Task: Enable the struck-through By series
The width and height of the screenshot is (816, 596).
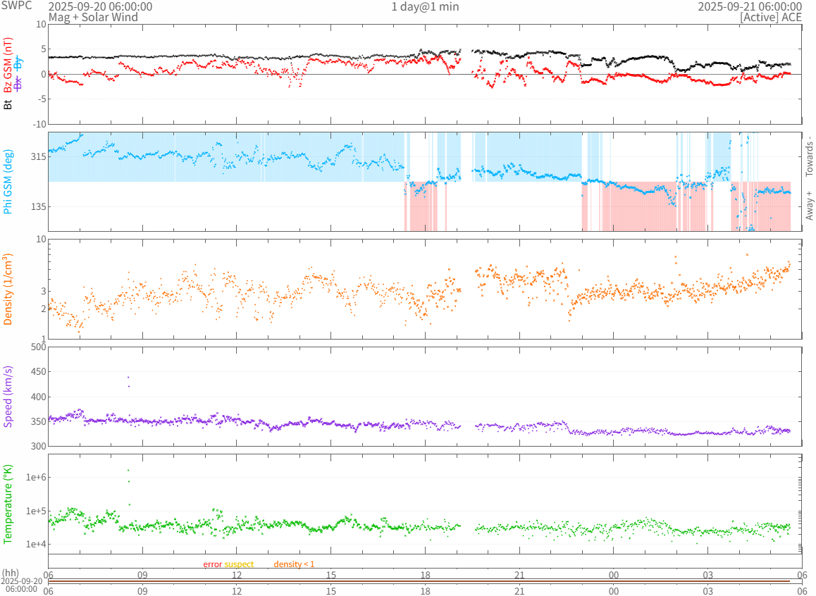Action: pyautogui.click(x=18, y=62)
